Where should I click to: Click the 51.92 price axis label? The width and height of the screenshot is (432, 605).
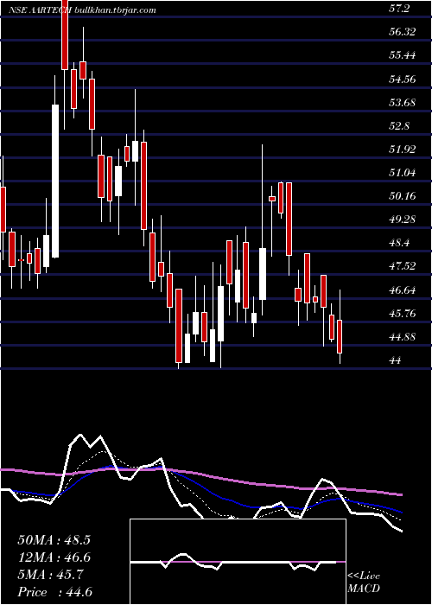(403, 150)
